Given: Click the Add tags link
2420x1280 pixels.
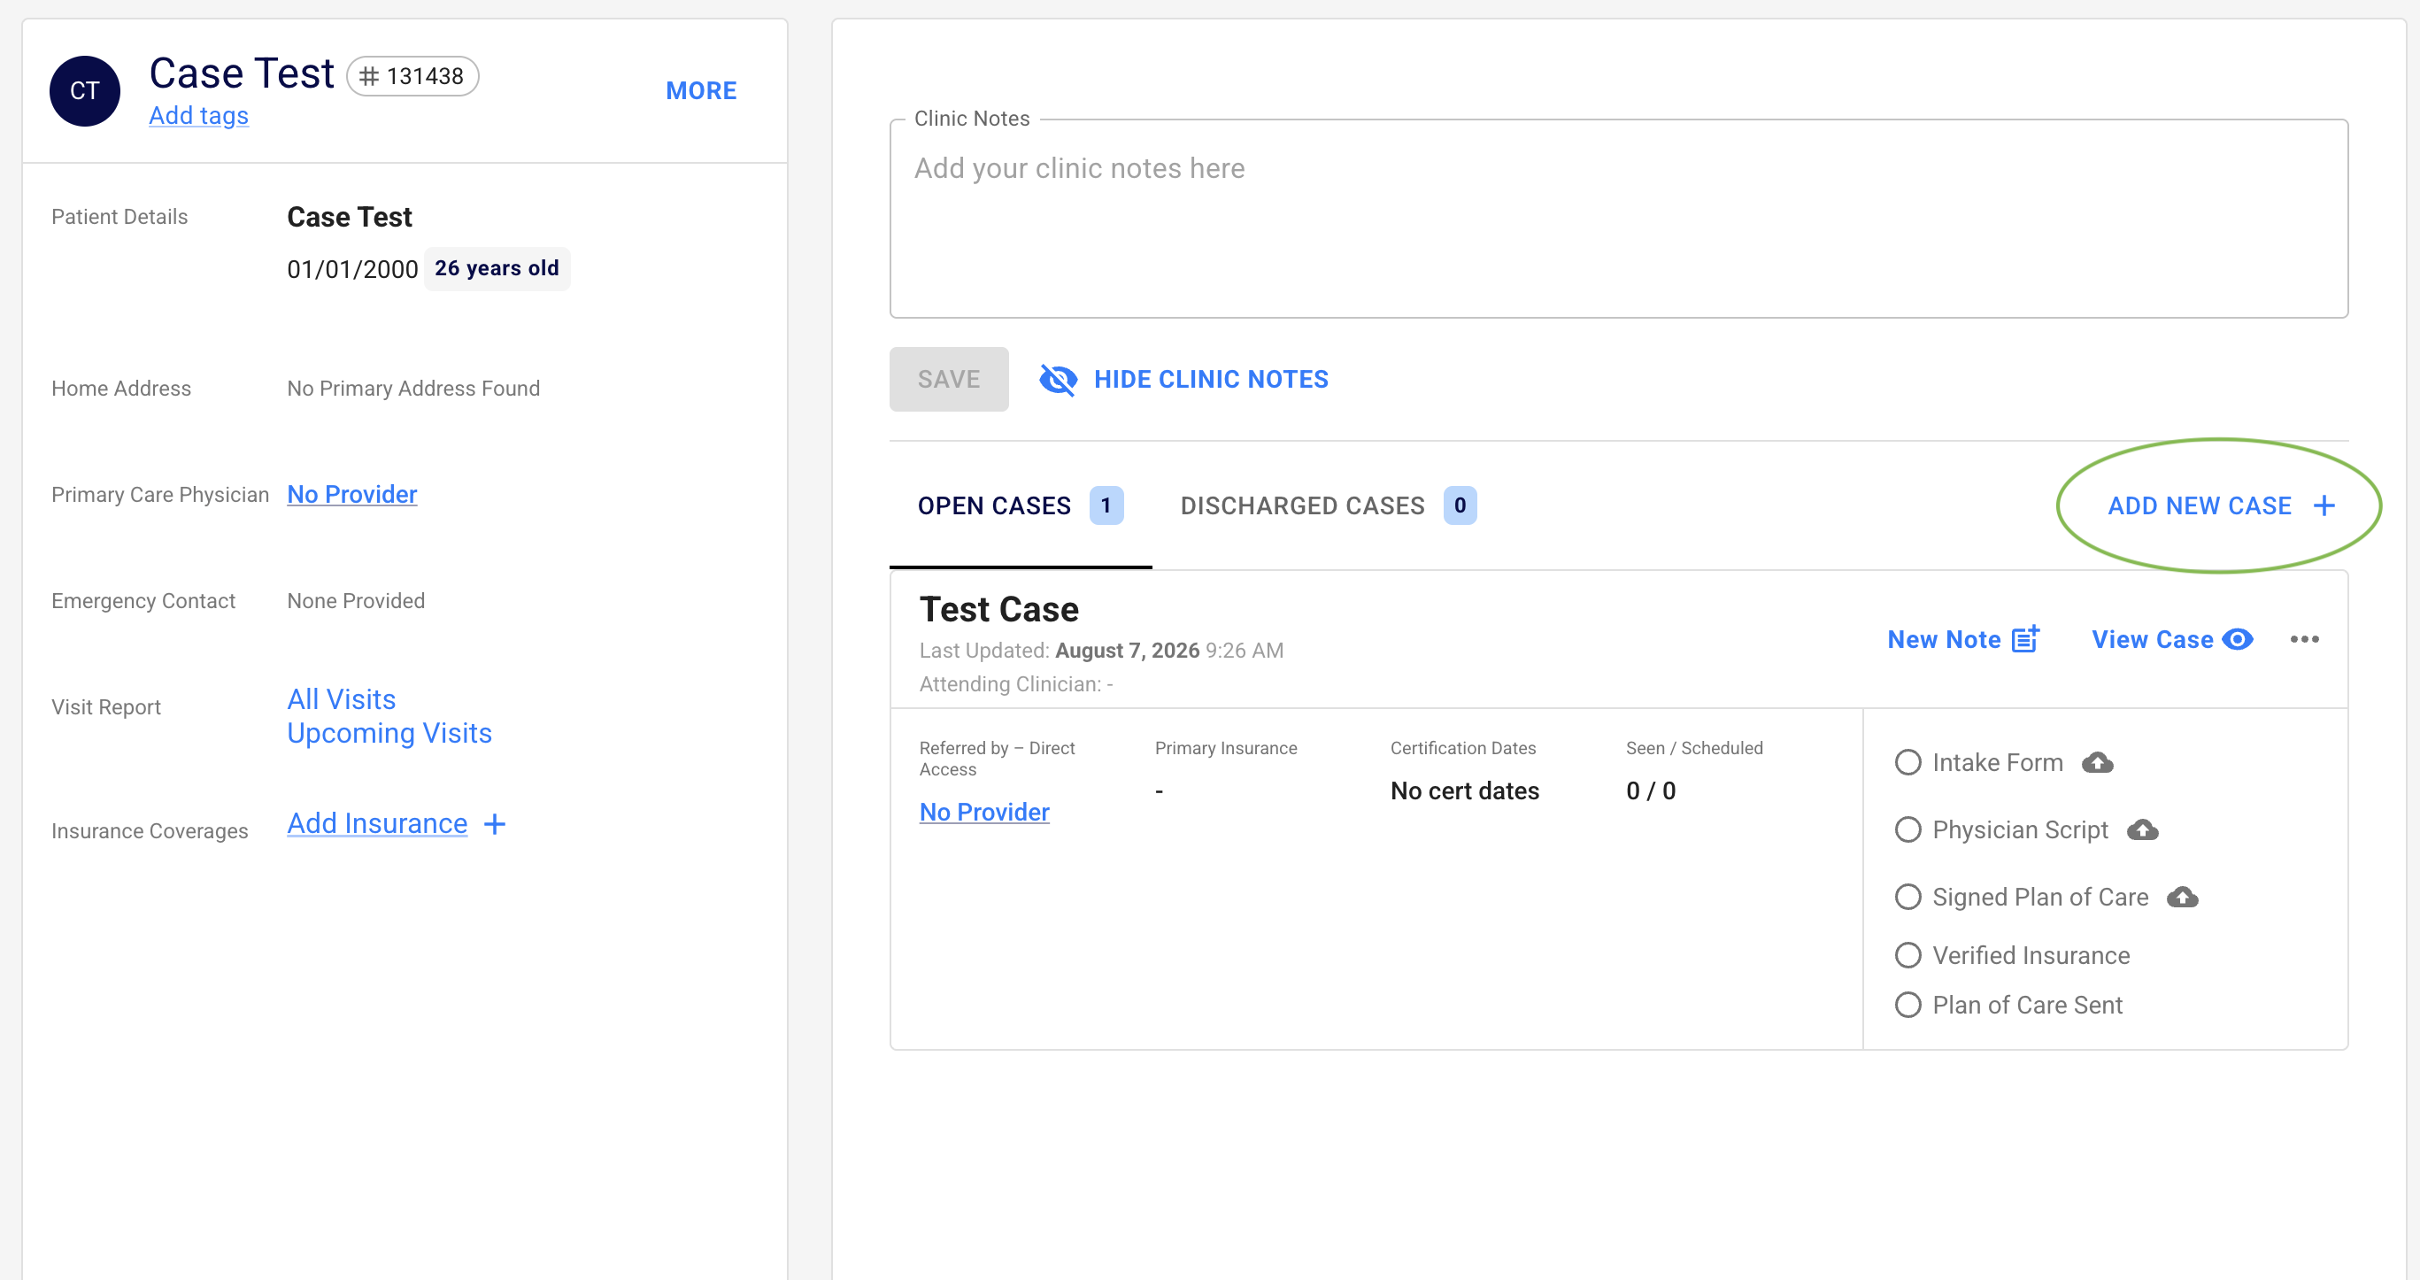Looking at the screenshot, I should click(x=198, y=116).
